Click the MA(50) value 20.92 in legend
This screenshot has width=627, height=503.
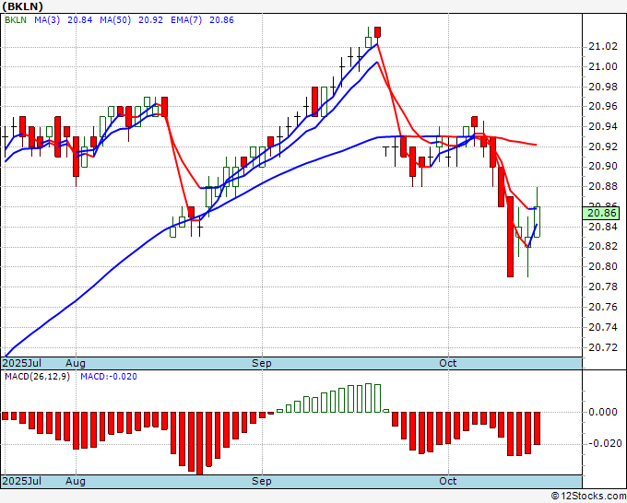[150, 20]
